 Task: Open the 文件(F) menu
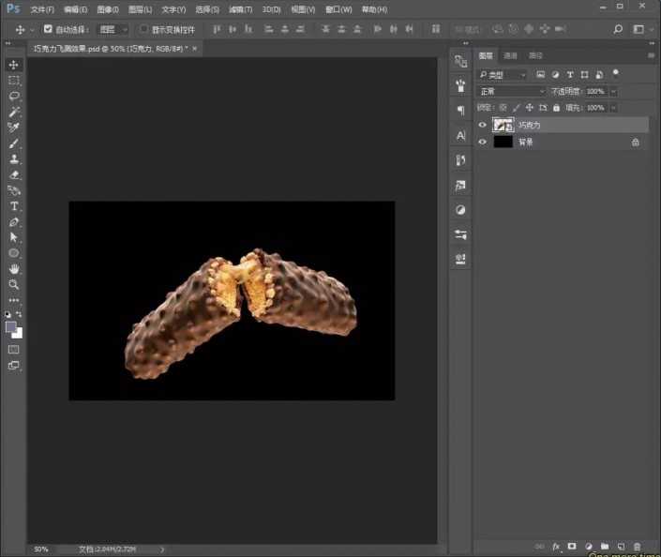(x=42, y=9)
